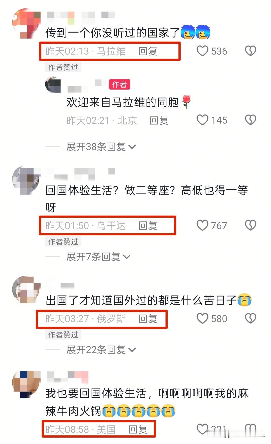Open avatar of the 俄罗斯 commenter

(x=26, y=290)
